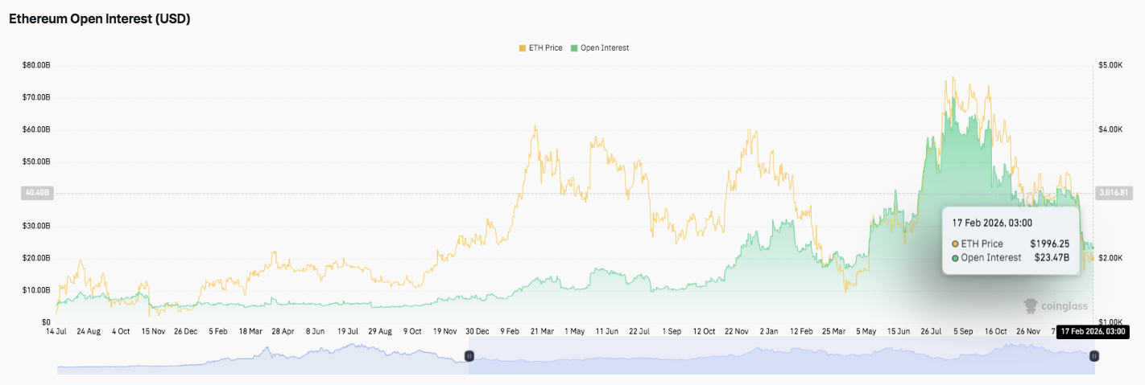
Task: Click the $1996.25 value in the tooltip
Action: coord(1049,244)
